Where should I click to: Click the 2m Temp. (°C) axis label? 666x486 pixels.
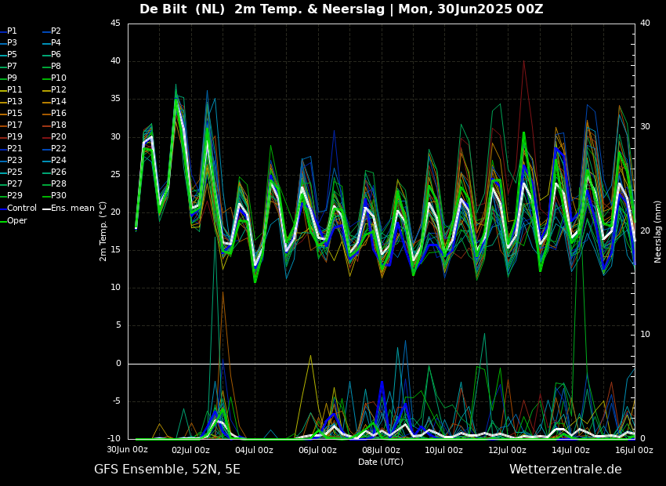(x=103, y=231)
